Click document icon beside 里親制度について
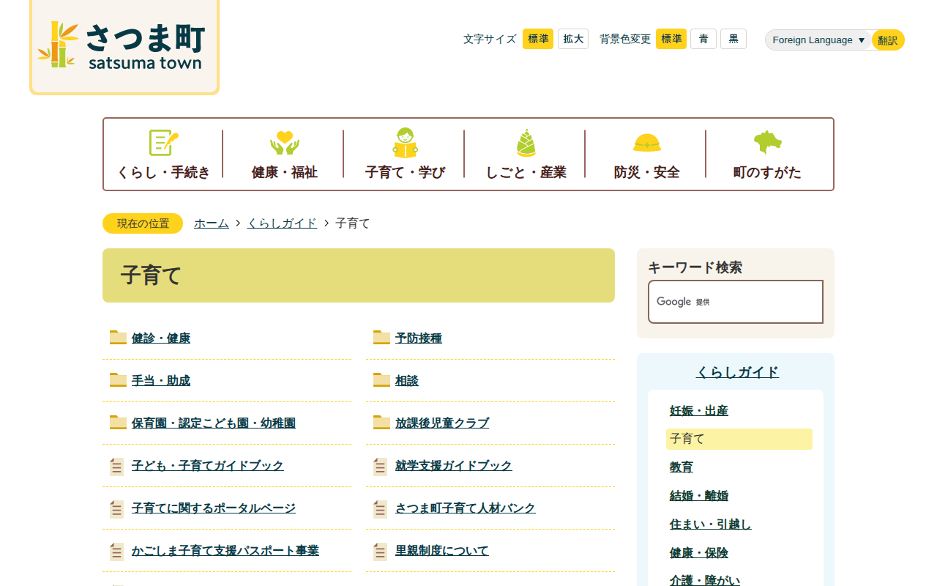 click(381, 552)
